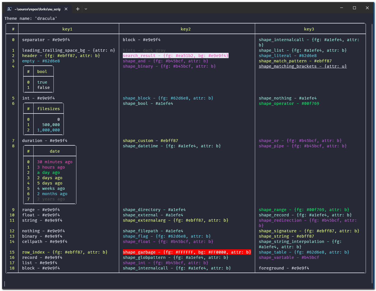The width and height of the screenshot is (376, 291).
Task: Click 'shape_and' entry
Action: (x=166, y=61)
